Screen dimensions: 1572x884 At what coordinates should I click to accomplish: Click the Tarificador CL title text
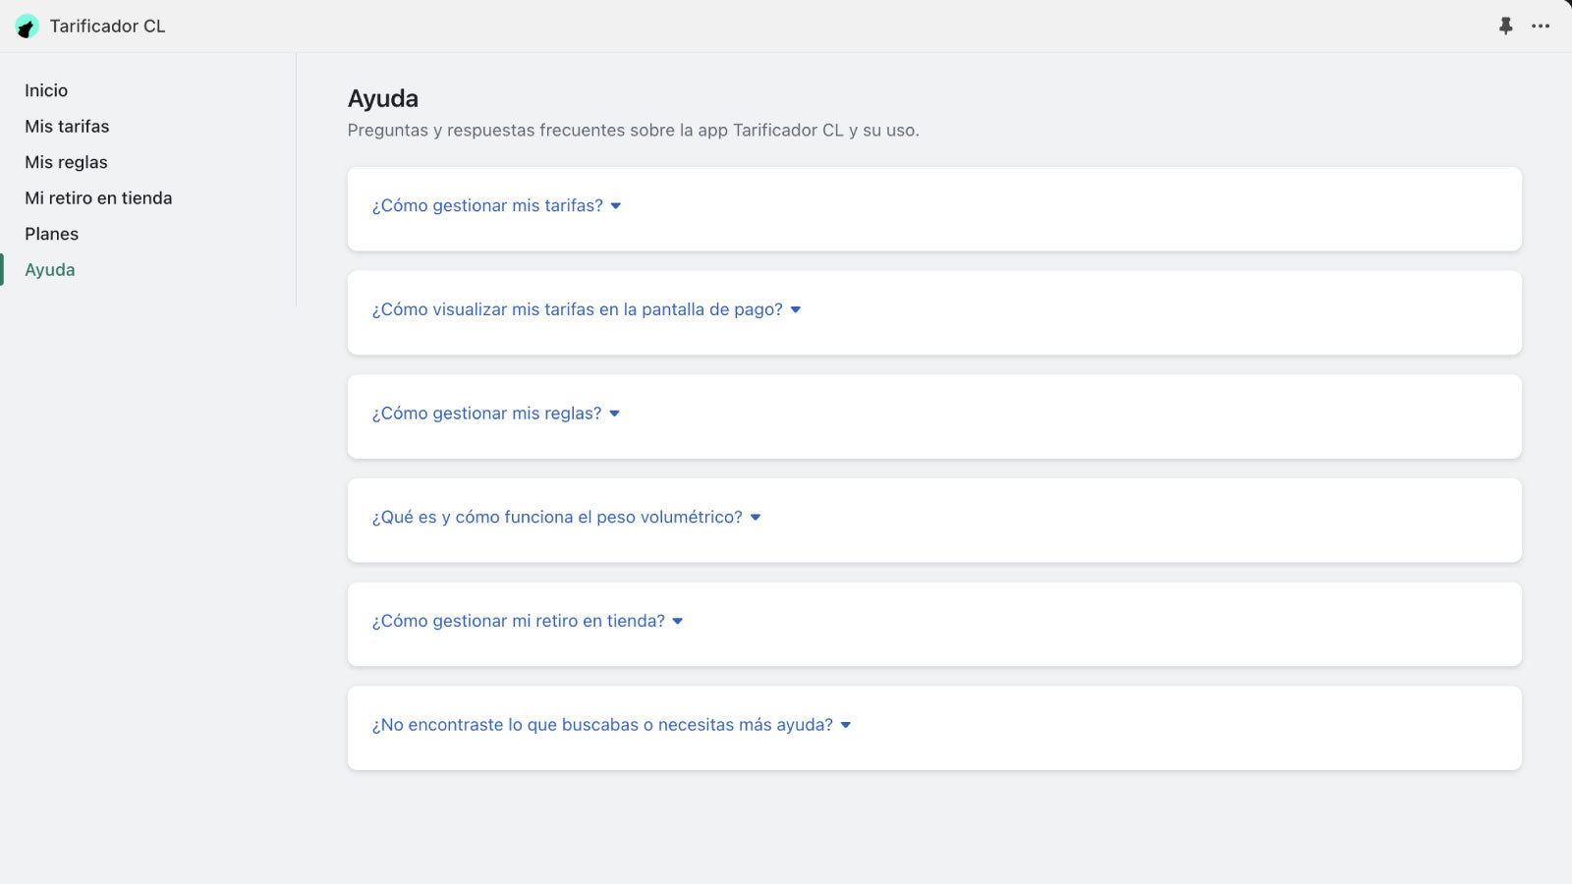[x=107, y=27]
